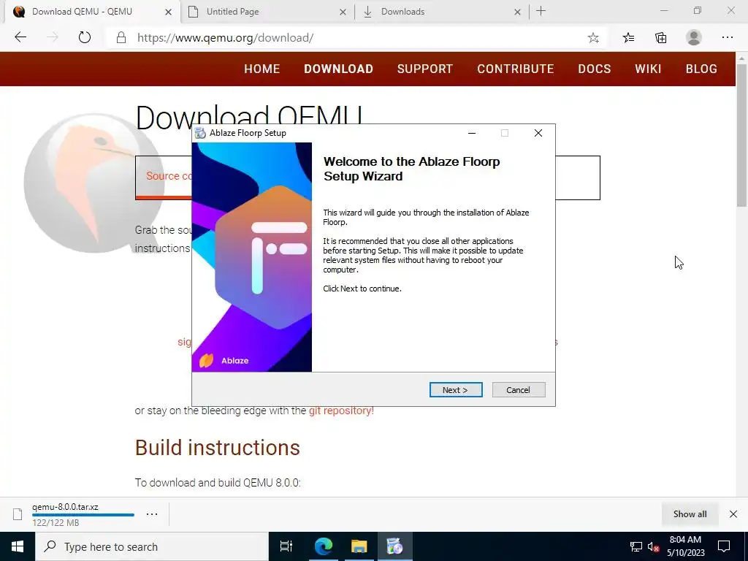The image size is (748, 561).
Task: Open the notification center icon
Action: (724, 546)
